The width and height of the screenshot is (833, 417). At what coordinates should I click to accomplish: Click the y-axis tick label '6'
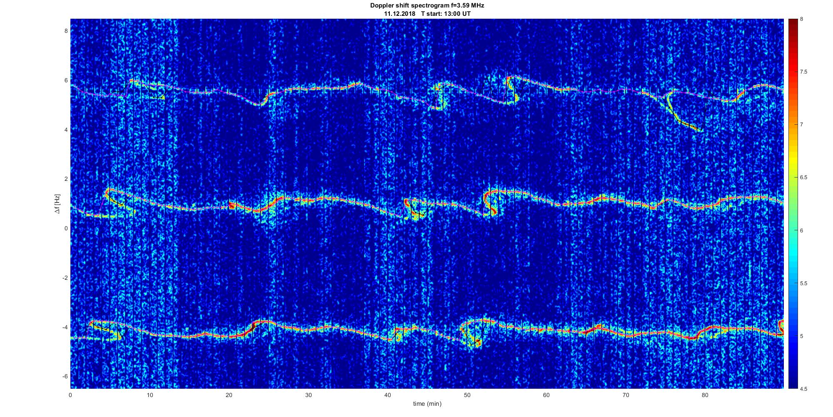pos(66,80)
